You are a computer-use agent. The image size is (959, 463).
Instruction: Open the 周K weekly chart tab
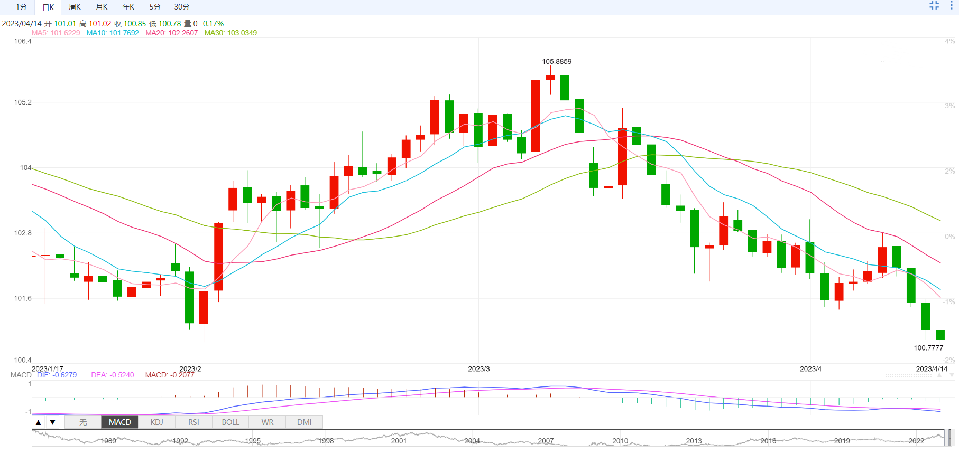point(75,7)
